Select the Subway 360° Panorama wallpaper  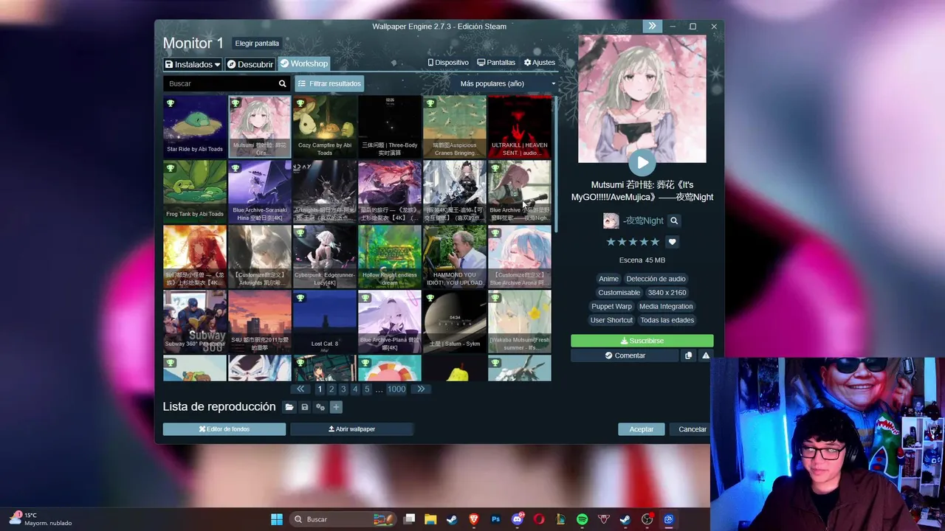tap(195, 321)
